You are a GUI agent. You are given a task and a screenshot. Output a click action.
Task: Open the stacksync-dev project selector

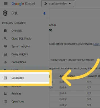click(58, 4)
